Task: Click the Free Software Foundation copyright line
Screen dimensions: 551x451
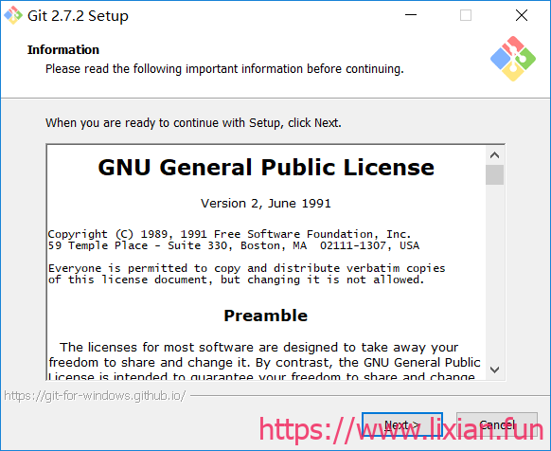Action: (229, 234)
